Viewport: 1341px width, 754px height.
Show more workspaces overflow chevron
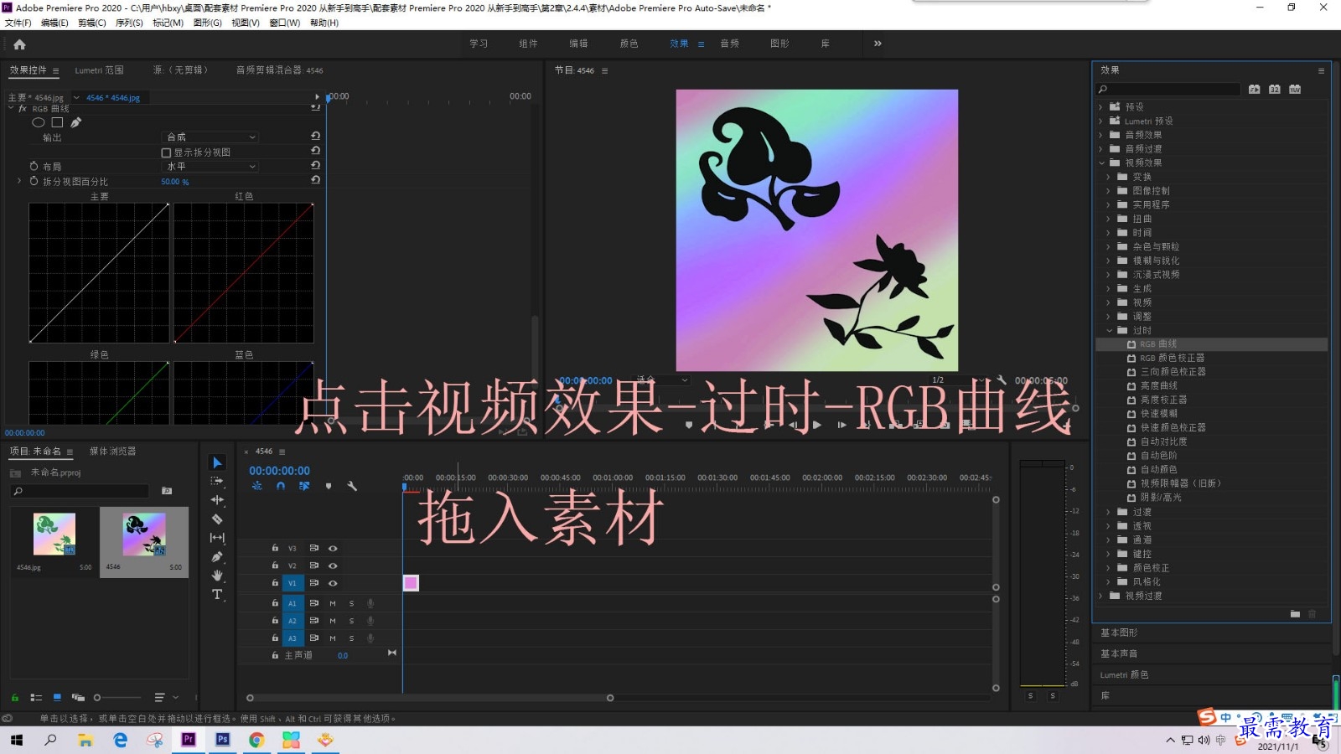tap(878, 44)
